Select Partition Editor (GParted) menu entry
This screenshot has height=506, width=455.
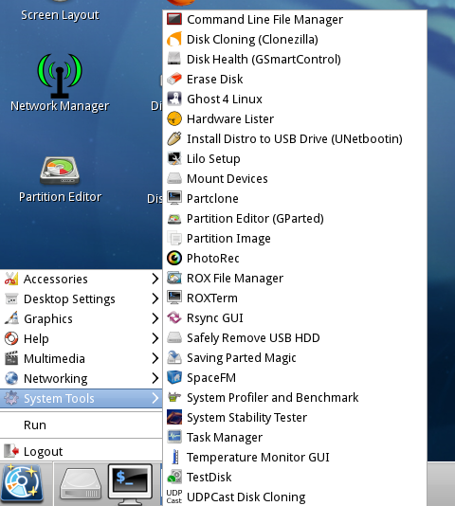pos(295,219)
